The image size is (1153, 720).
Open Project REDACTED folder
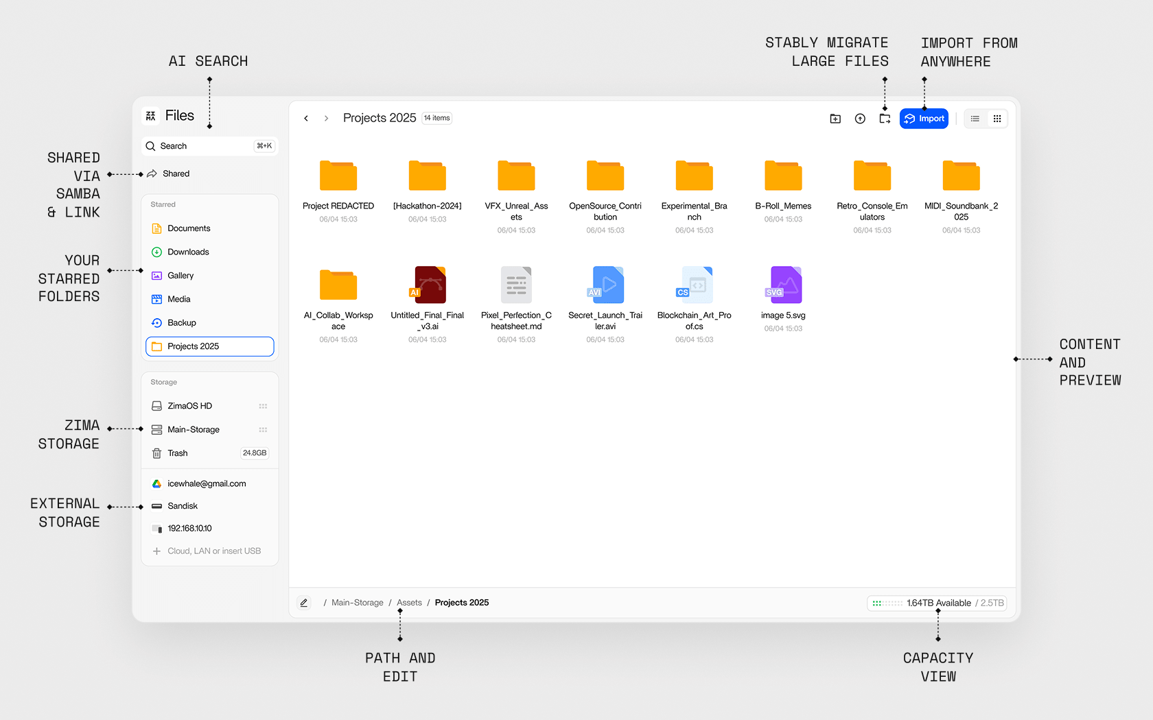coord(338,191)
